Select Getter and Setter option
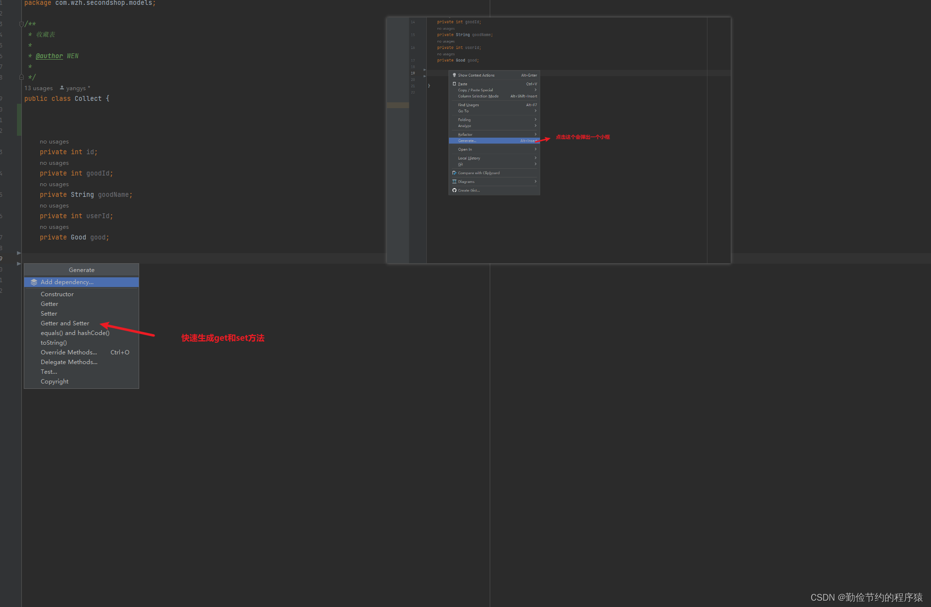This screenshot has width=931, height=607. pos(81,323)
